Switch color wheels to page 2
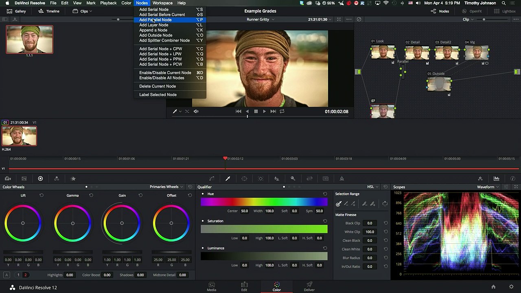Screen dimensions: 521x293 [x=25, y=275]
